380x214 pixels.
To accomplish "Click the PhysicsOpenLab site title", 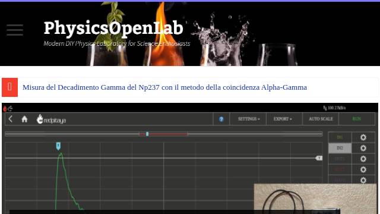I will coord(113,28).
